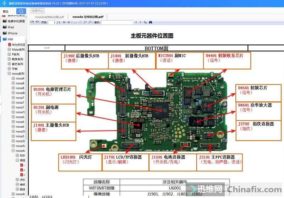Select the HW folder in sidebar
Viewport: 284px width, 198px height.
pos(8,39)
